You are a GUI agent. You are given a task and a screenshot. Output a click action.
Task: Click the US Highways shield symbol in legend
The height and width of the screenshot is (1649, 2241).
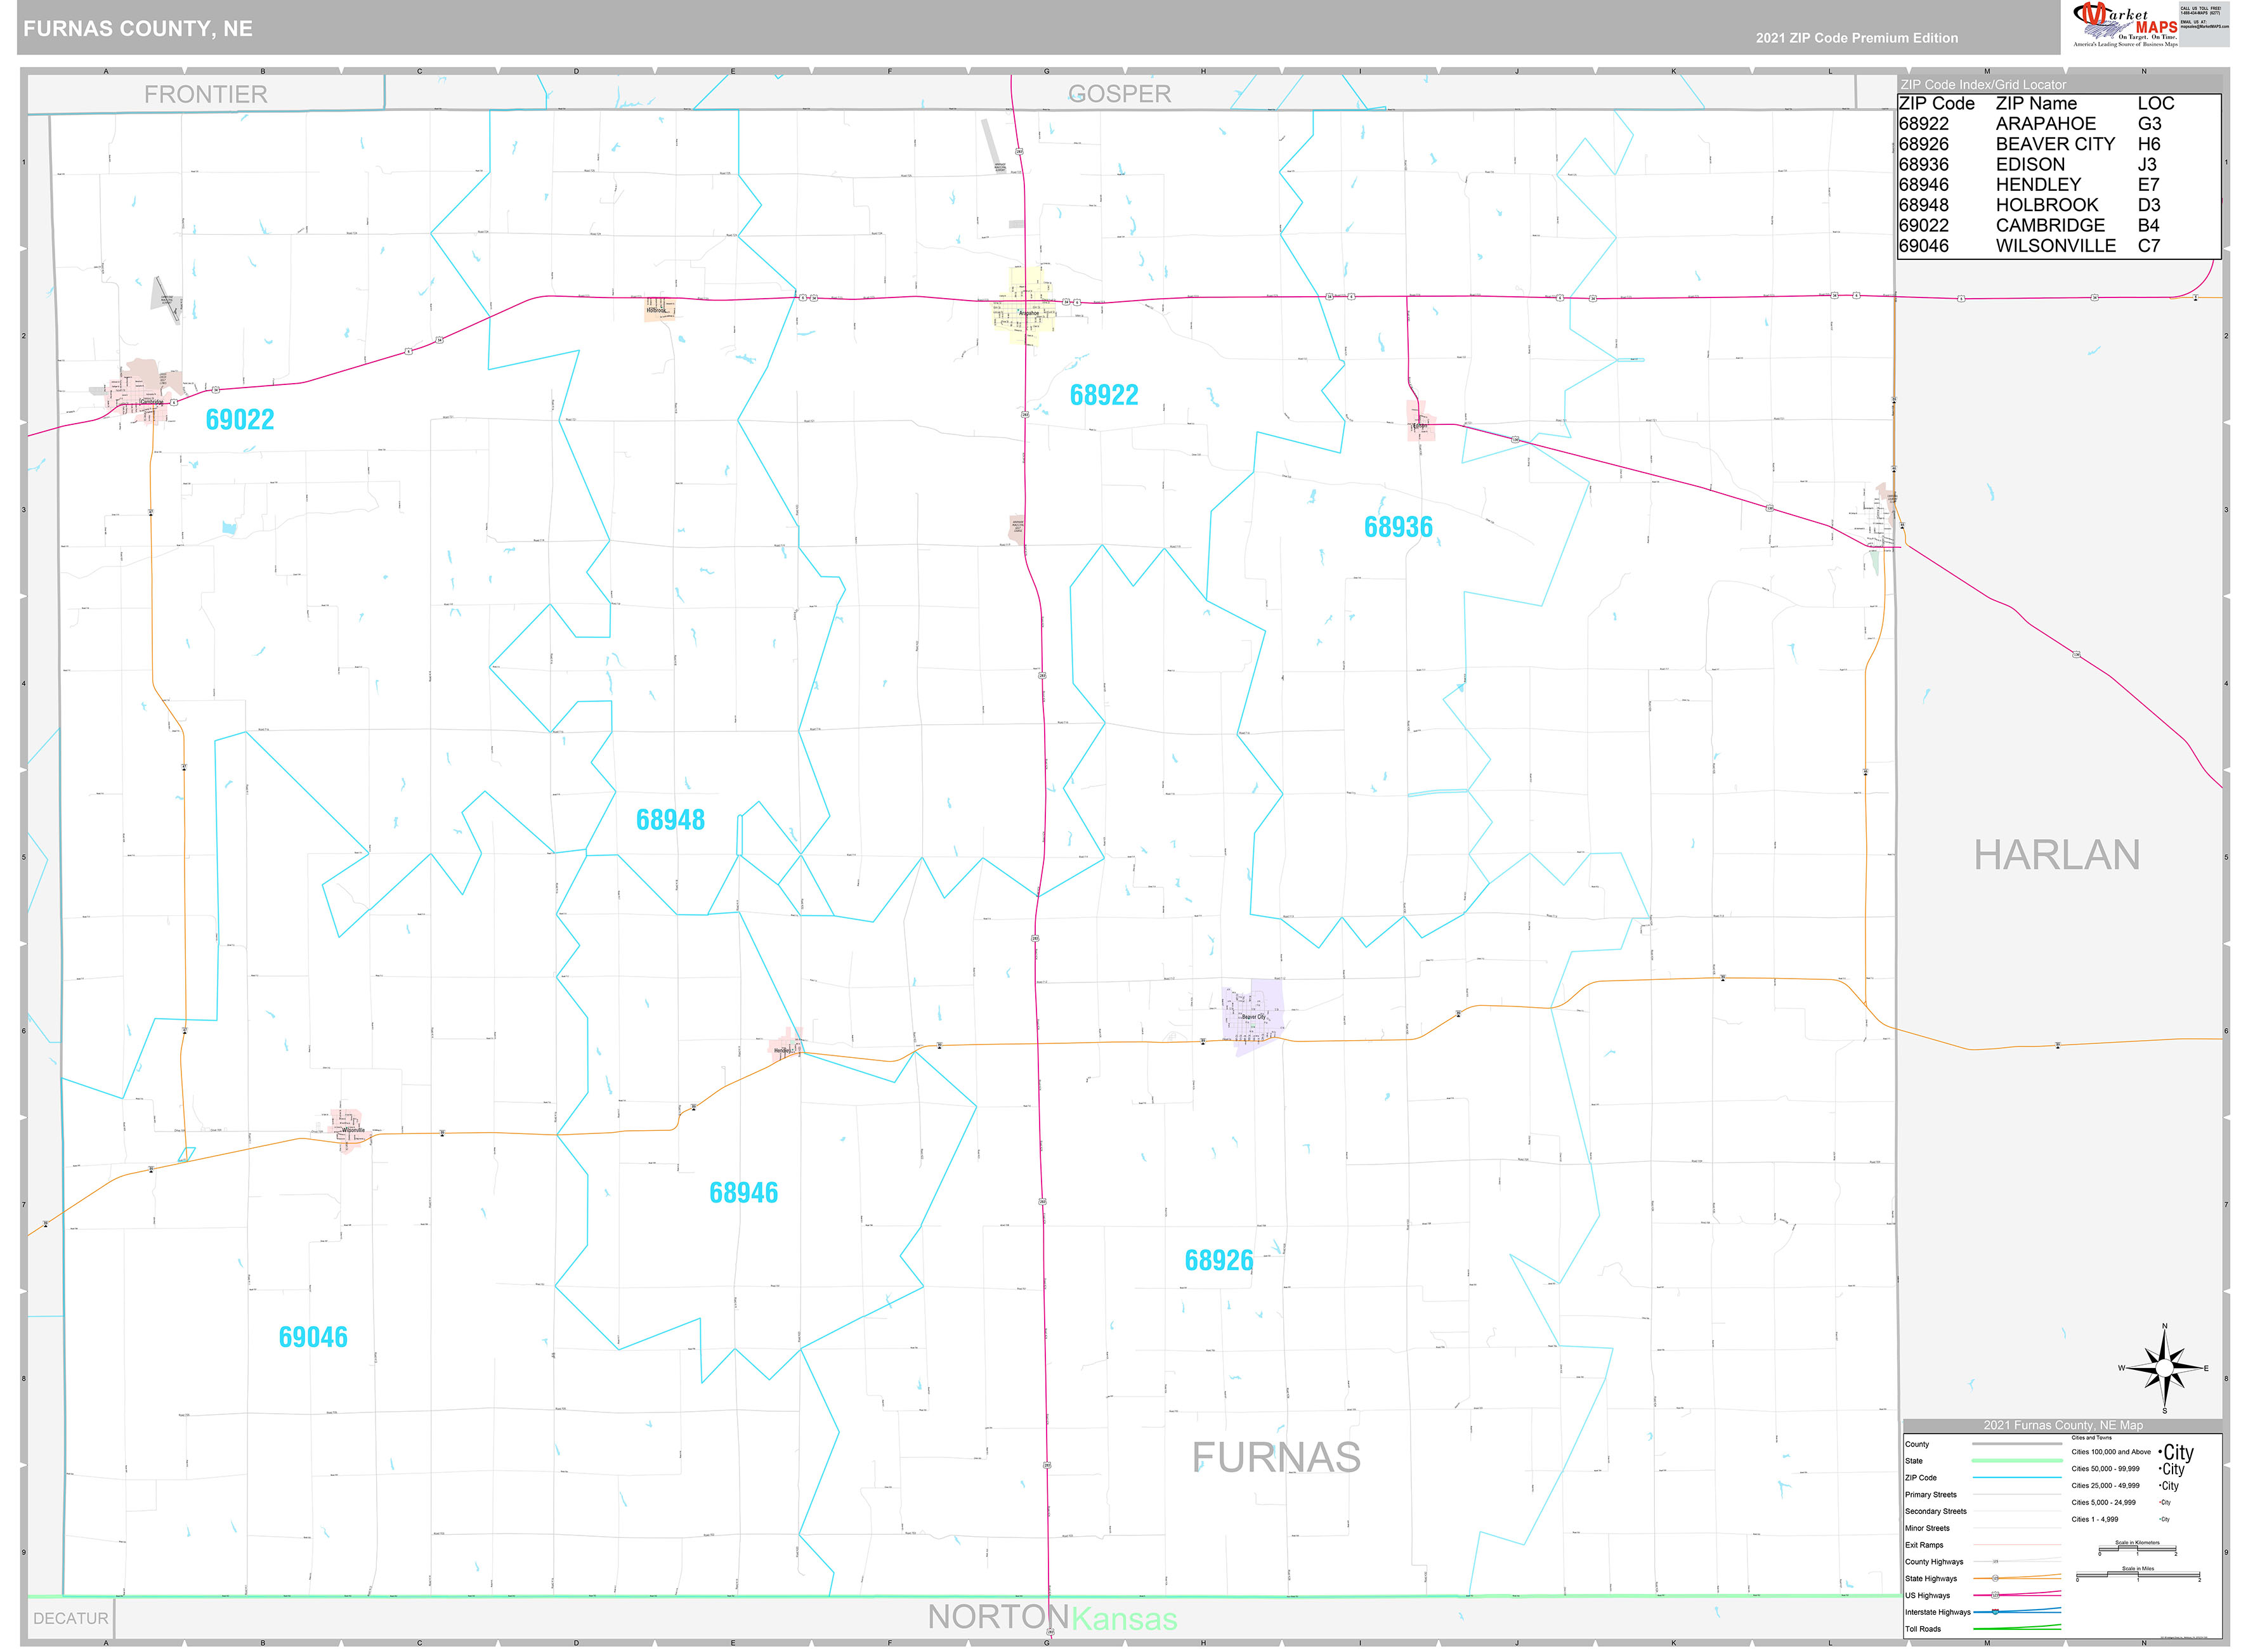click(x=1996, y=1595)
